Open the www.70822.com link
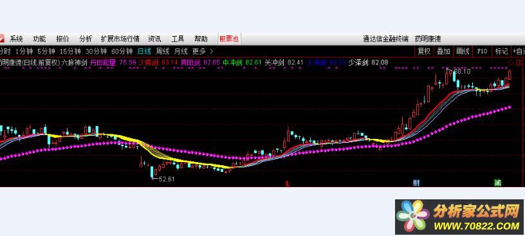Image resolution: width=525 pixels, height=236 pixels. click(477, 226)
